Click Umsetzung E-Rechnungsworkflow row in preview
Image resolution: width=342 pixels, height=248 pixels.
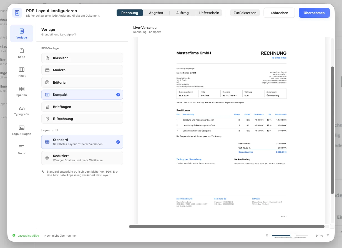pyautogui.click(x=232, y=125)
